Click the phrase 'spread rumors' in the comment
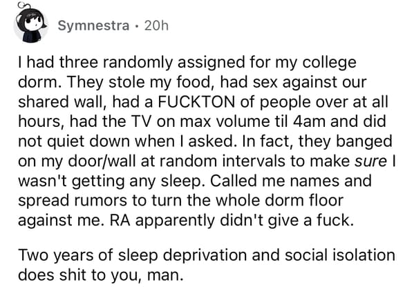This screenshot has width=414, height=287. click(73, 201)
